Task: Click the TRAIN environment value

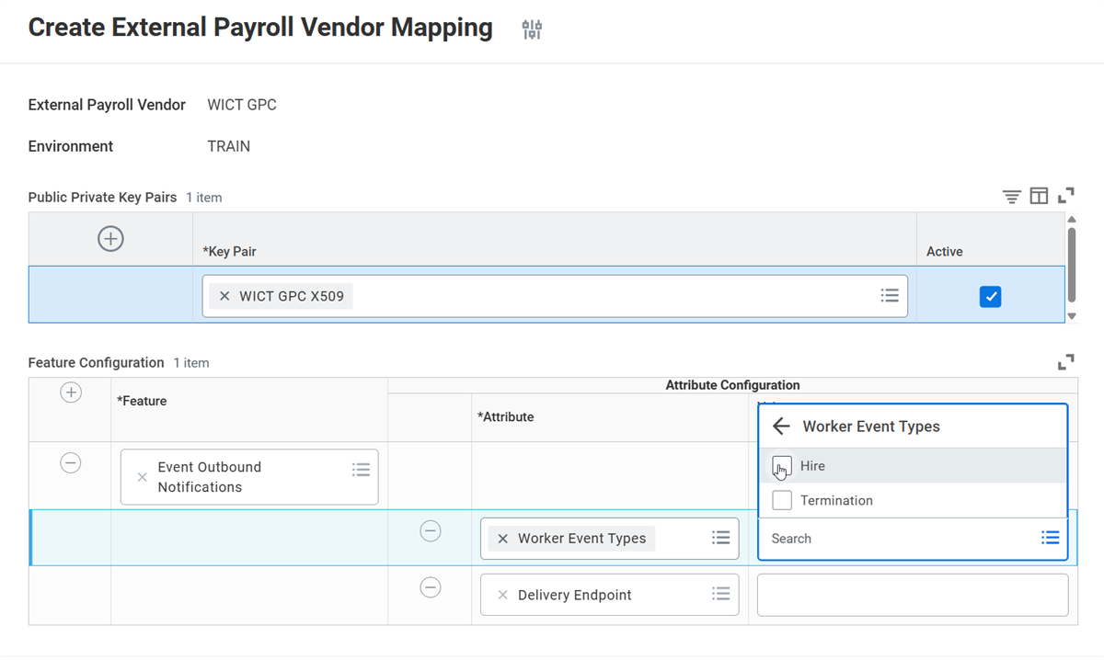Action: click(x=229, y=146)
